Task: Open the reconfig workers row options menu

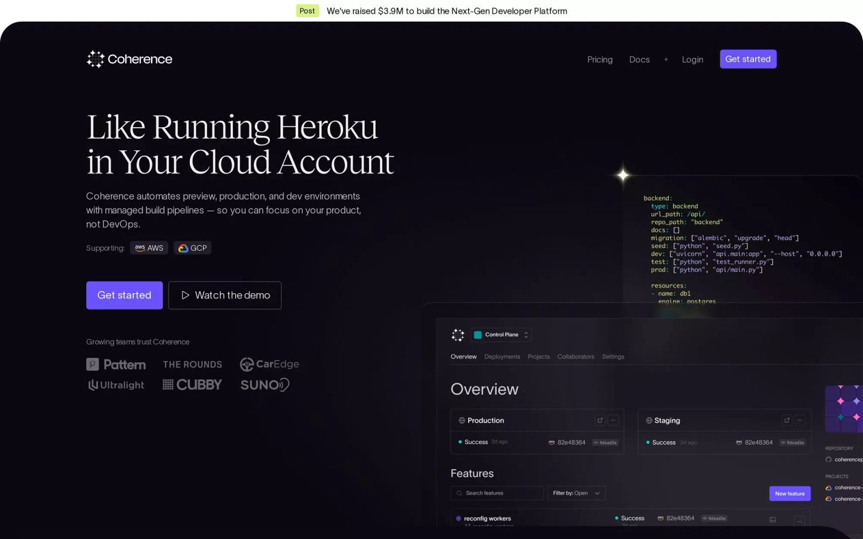Action: 800,521
